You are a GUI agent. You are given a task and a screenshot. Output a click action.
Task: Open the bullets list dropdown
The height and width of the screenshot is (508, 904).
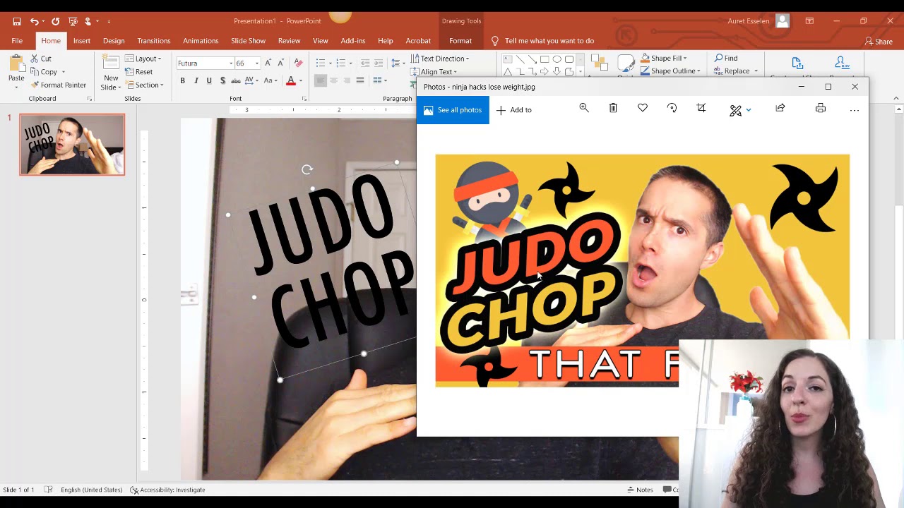click(x=331, y=63)
